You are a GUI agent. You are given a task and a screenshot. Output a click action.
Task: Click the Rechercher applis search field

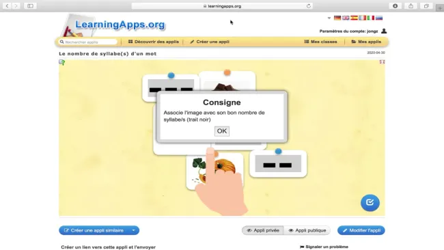[x=88, y=42]
